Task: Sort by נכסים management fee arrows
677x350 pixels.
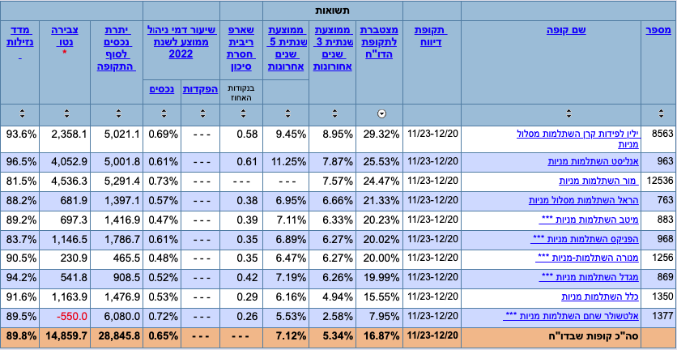Action: [164, 114]
